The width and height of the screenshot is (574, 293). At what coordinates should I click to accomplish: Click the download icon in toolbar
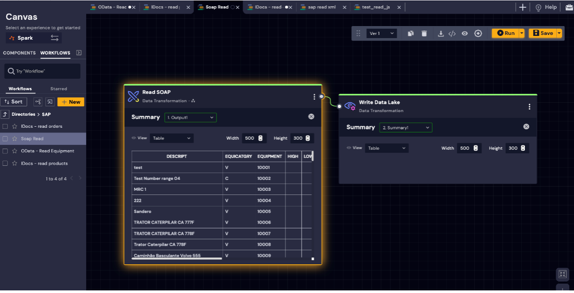point(441,33)
